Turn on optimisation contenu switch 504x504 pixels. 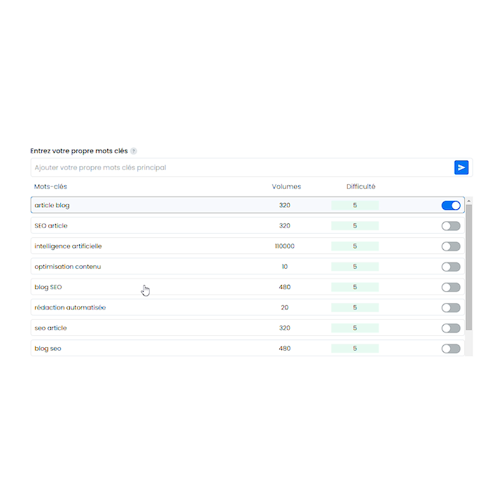[x=451, y=267]
